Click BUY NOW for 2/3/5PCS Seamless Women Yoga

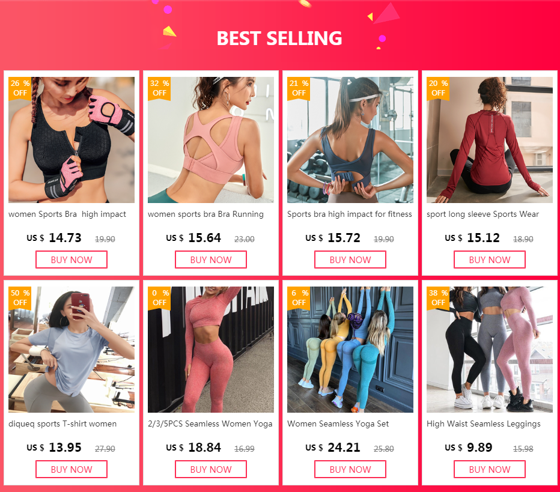211,469
